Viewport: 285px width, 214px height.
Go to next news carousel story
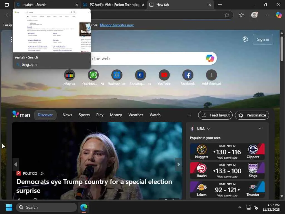(x=178, y=164)
